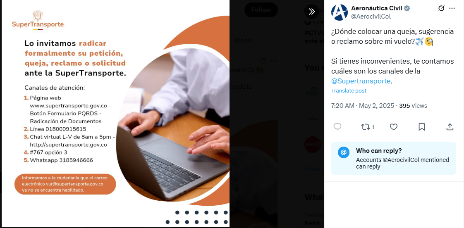This screenshot has width=464, height=228.
Task: Share the post via upload arrow icon
Action: point(450,127)
